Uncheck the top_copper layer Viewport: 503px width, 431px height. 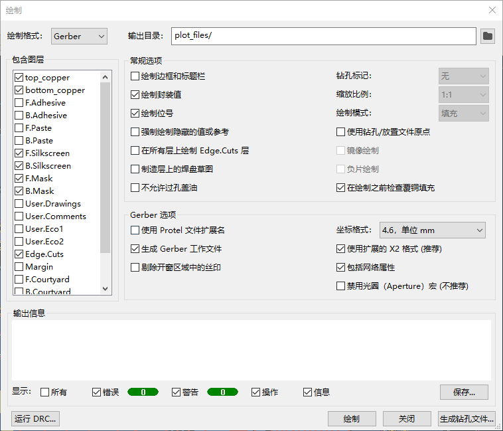19,78
